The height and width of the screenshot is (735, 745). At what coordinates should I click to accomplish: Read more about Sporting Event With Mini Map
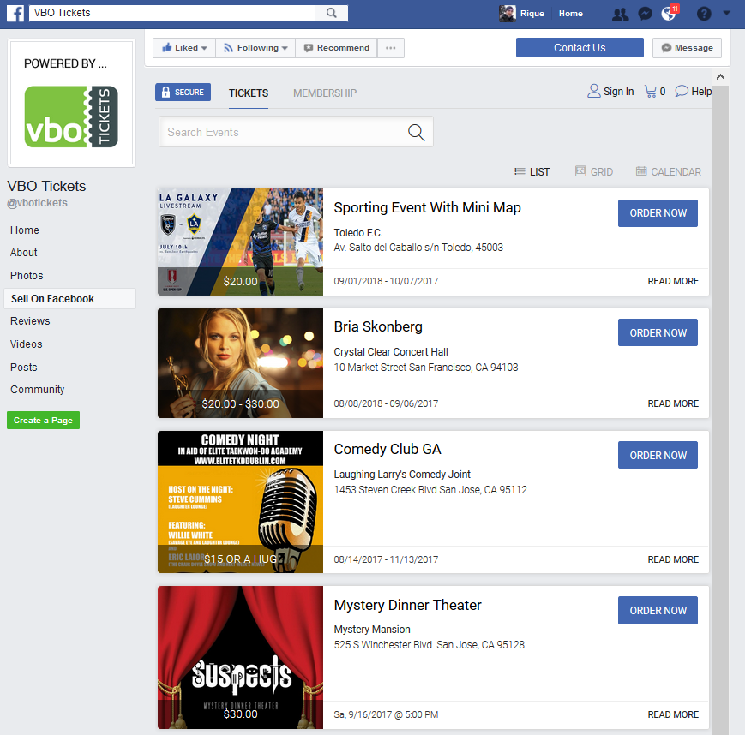pos(673,281)
